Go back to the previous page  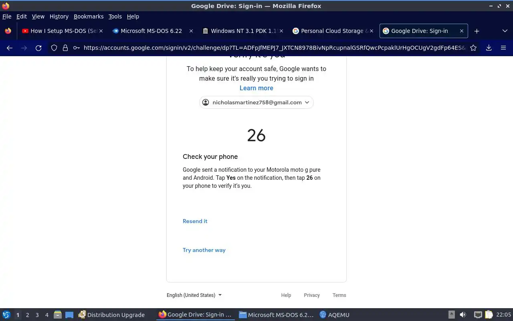(10, 48)
